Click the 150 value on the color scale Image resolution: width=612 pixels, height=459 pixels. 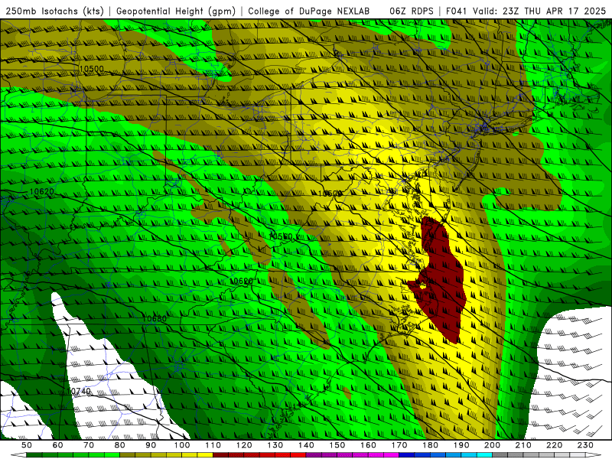(337, 445)
